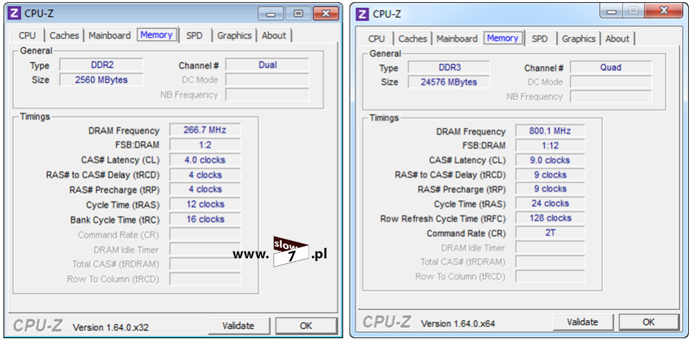Click the DDR2 type field
The width and height of the screenshot is (691, 341).
[x=101, y=65]
